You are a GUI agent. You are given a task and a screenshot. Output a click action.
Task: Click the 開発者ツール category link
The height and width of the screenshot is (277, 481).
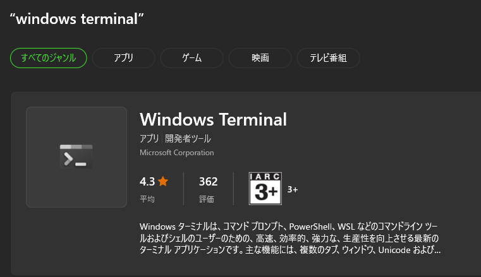click(188, 139)
